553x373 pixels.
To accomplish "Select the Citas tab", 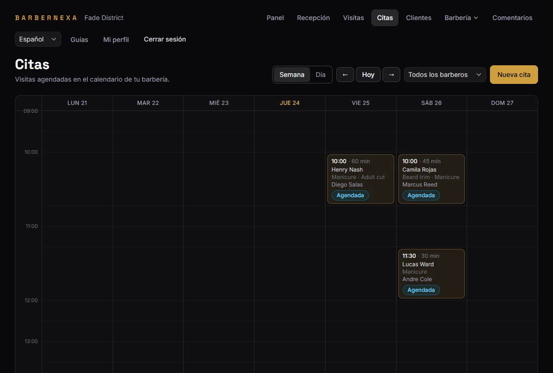I will (x=385, y=18).
